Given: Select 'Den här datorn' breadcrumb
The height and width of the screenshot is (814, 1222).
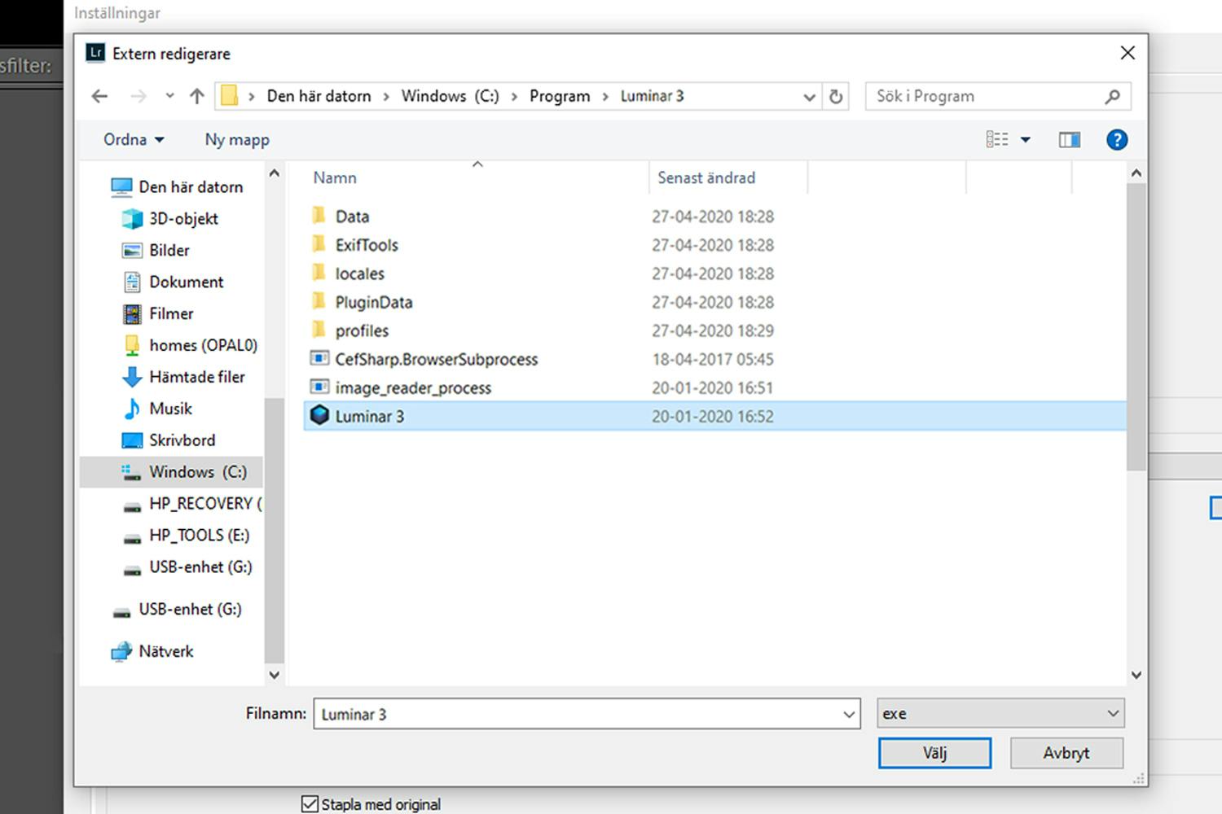Looking at the screenshot, I should point(319,96).
